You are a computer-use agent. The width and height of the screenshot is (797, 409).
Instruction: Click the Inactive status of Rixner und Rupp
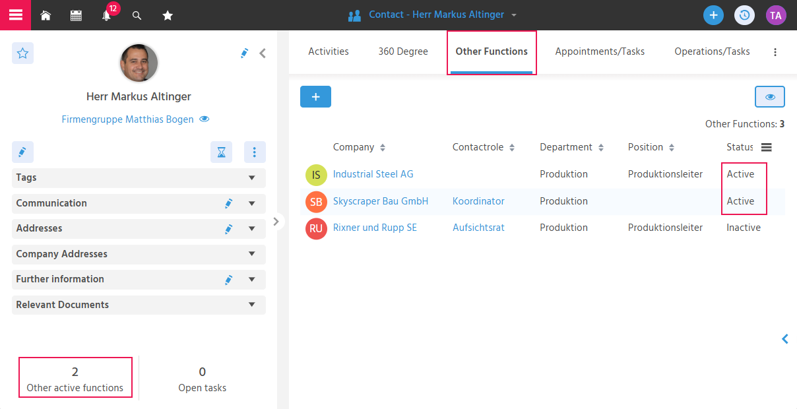click(744, 228)
